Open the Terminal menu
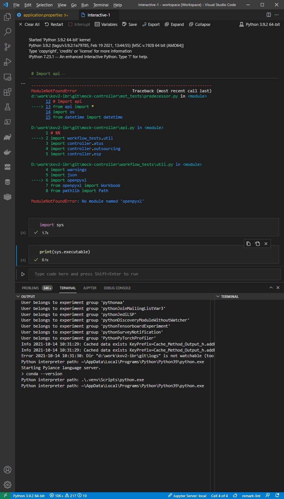This screenshot has height=499, width=284. tap(101, 5)
